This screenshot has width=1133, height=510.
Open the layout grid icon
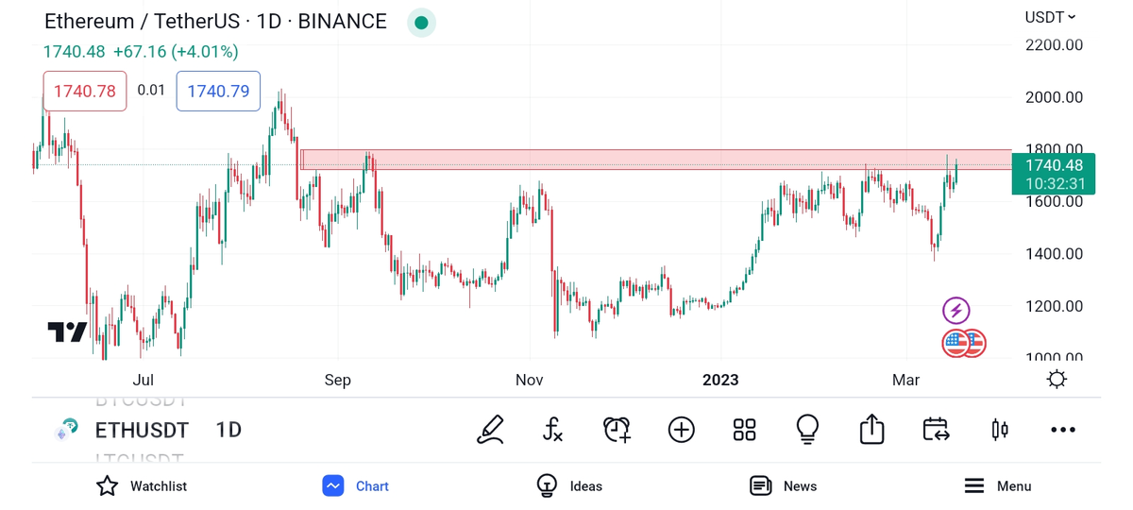(744, 430)
